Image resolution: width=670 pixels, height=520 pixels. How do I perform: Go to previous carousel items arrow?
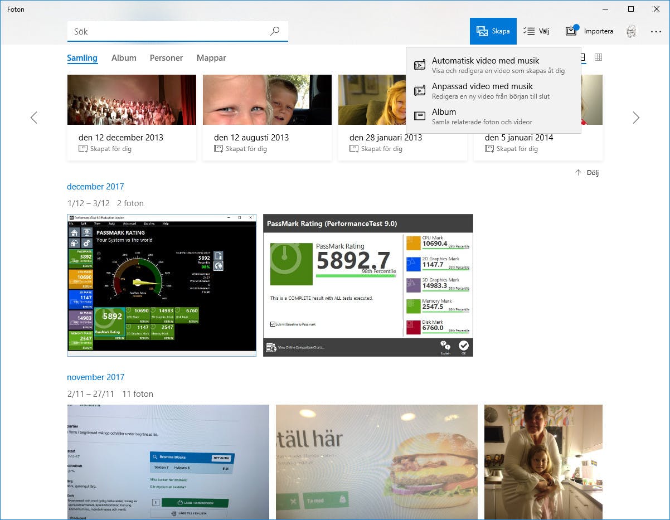coord(34,118)
